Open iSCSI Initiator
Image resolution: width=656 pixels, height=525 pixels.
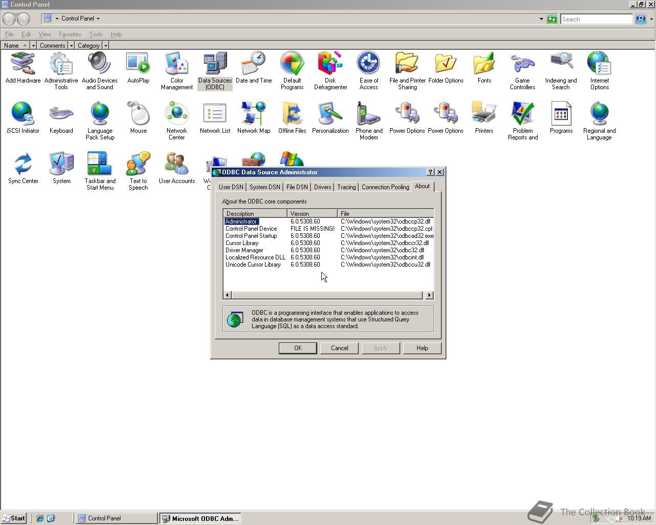23,118
